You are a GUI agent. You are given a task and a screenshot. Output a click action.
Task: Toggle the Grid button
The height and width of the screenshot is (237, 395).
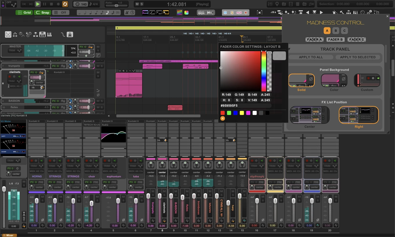coord(24,12)
